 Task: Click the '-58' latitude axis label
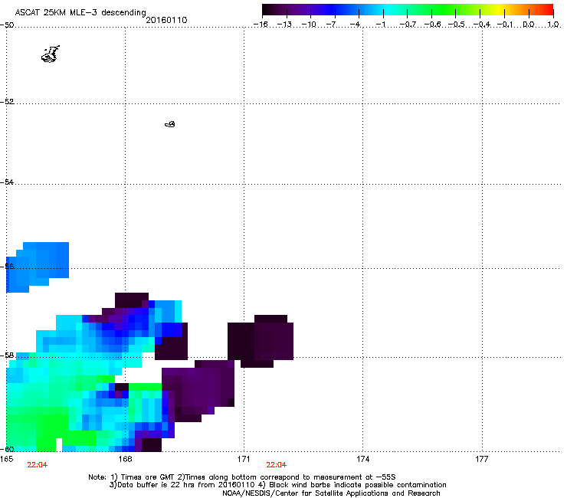pyautogui.click(x=7, y=355)
